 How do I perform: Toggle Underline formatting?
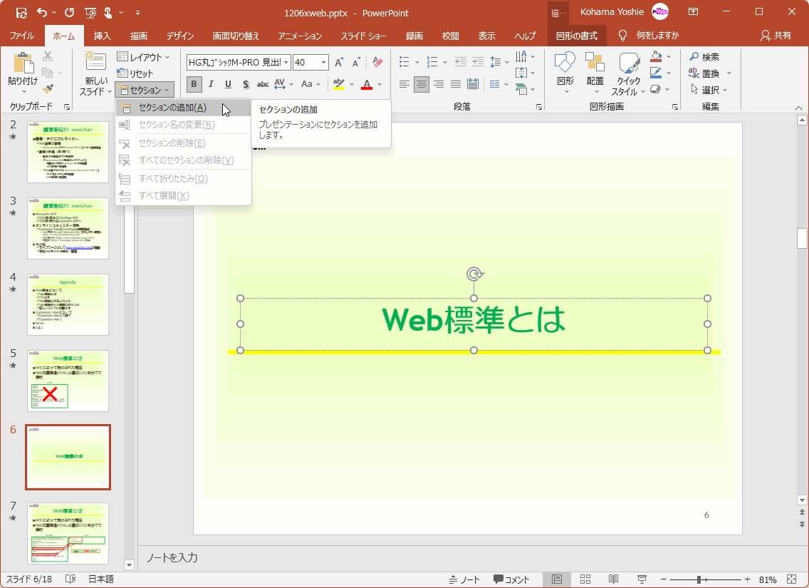228,84
